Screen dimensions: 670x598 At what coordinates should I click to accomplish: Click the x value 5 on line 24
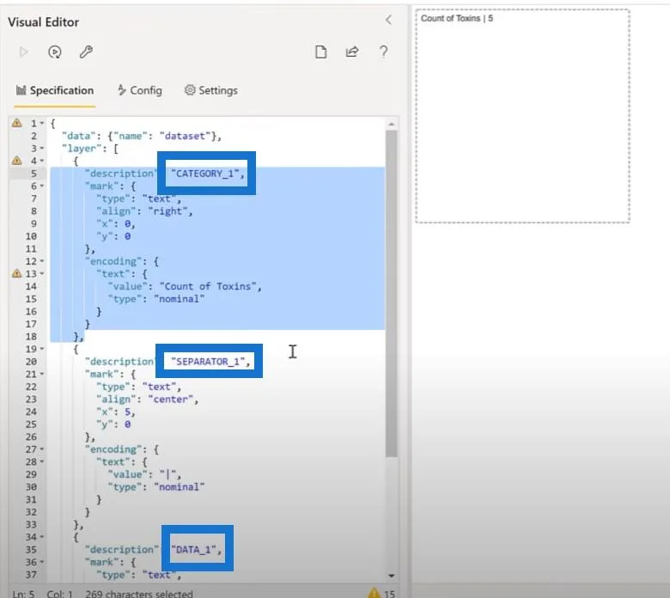click(x=127, y=412)
